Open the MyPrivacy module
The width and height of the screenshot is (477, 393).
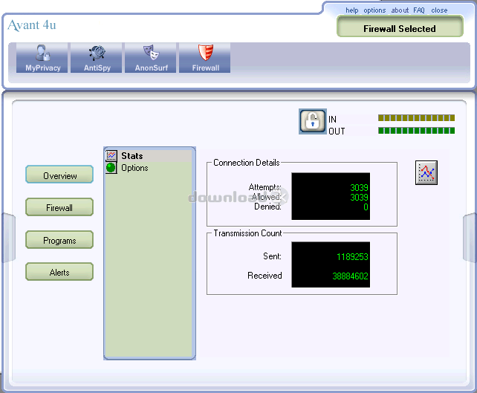tap(42, 58)
